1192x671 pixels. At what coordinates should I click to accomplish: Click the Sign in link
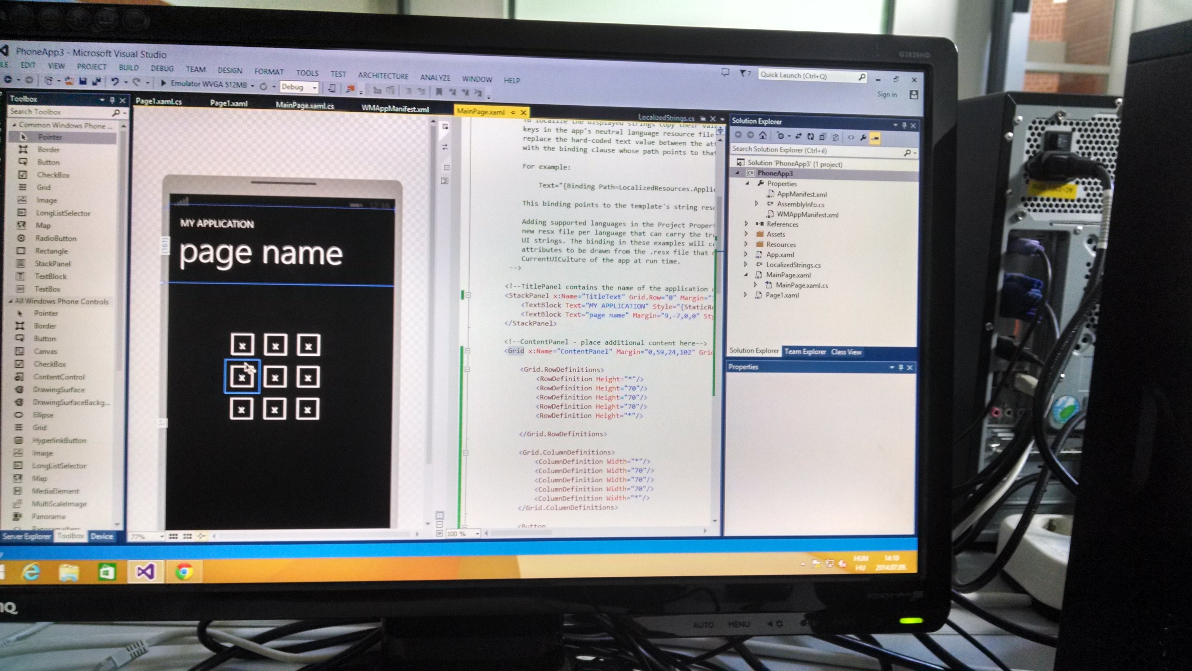coord(887,94)
